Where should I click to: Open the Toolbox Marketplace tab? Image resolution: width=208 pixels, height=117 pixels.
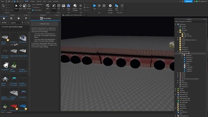(4, 18)
